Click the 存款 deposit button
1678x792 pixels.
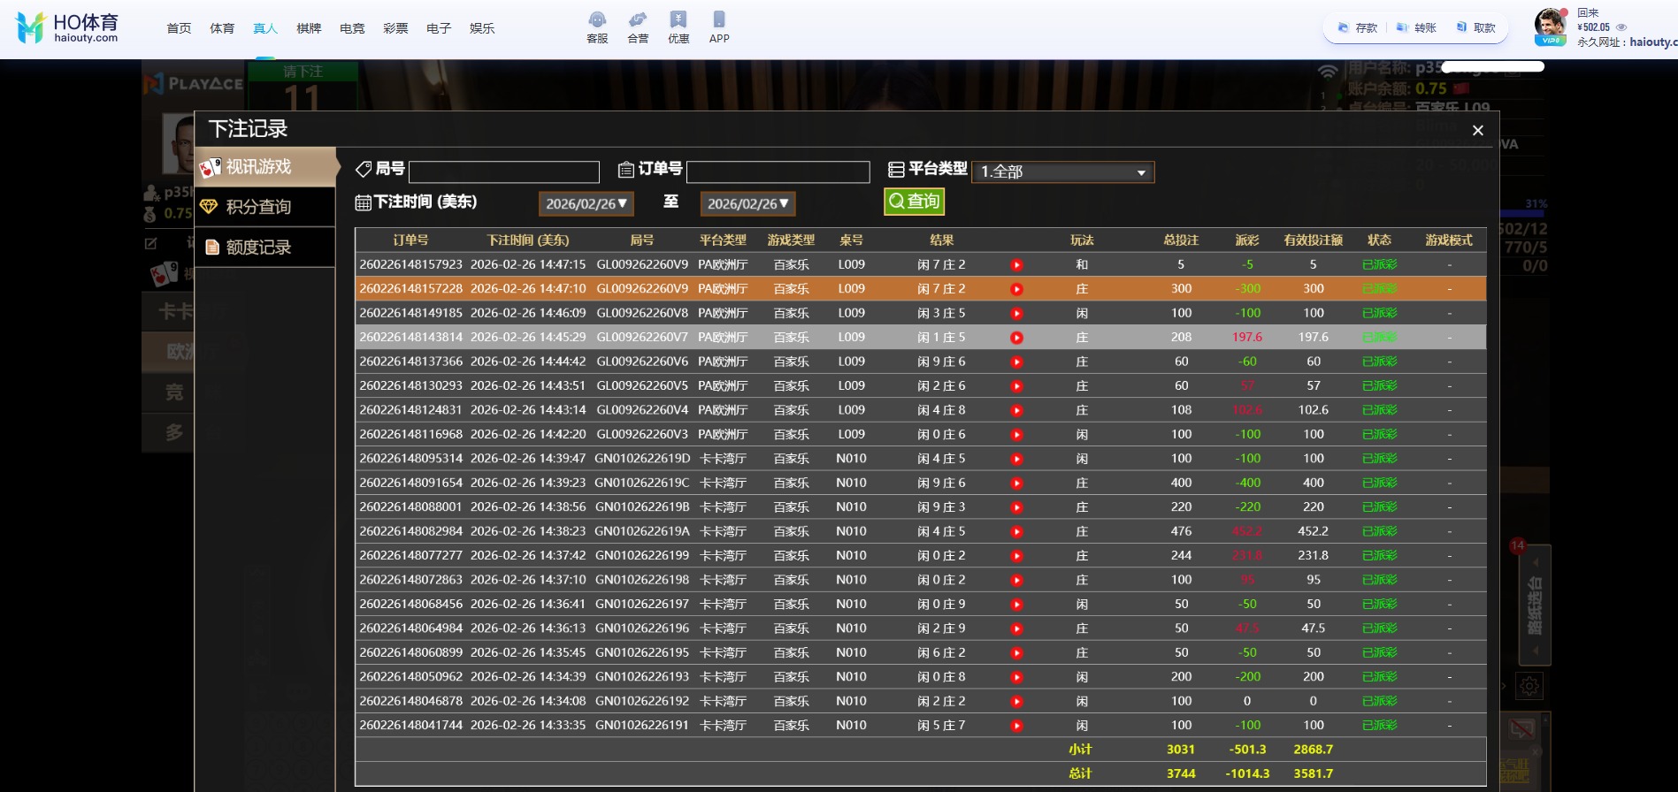point(1358,28)
